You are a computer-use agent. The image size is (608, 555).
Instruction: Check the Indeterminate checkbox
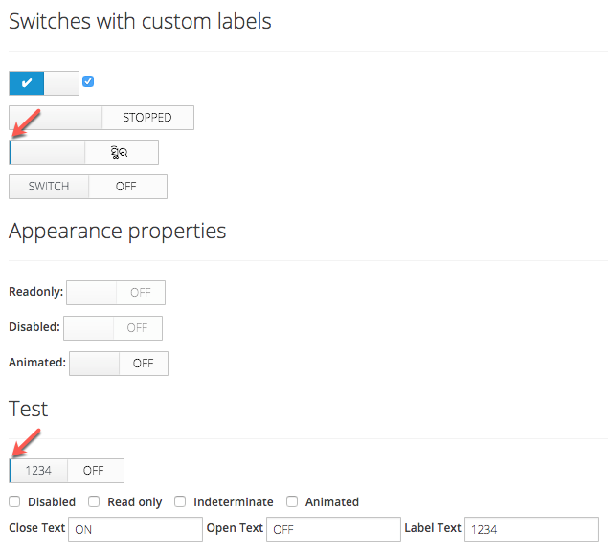point(180,501)
